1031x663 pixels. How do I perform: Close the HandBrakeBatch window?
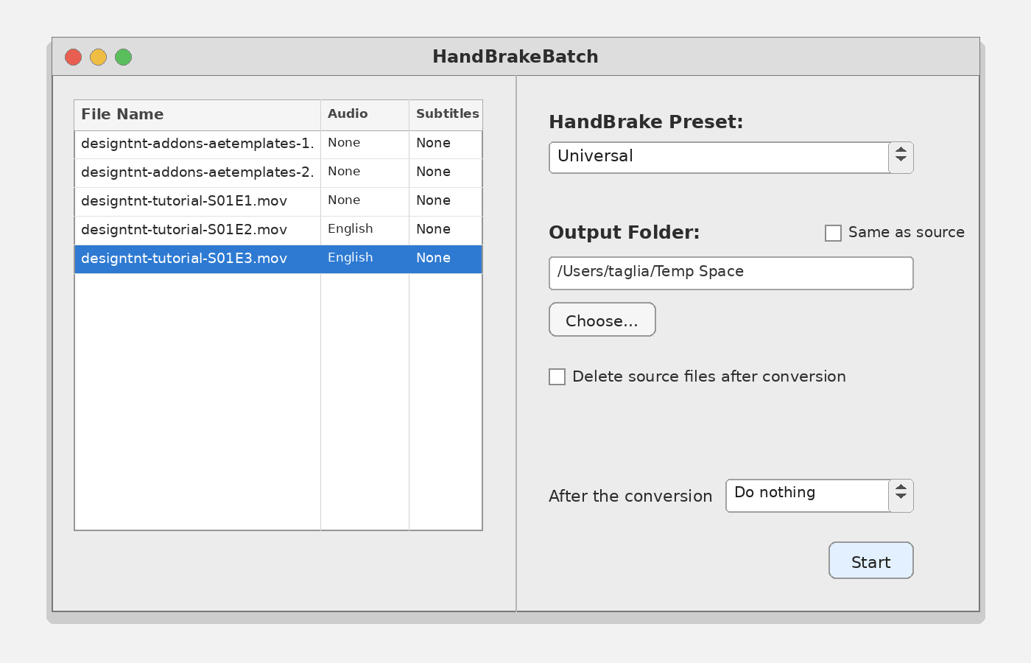point(73,57)
